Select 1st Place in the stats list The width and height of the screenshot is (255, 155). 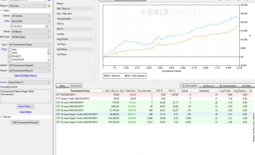click(75, 44)
